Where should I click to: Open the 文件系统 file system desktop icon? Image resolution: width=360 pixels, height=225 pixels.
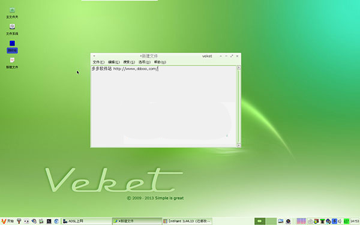coord(12,29)
